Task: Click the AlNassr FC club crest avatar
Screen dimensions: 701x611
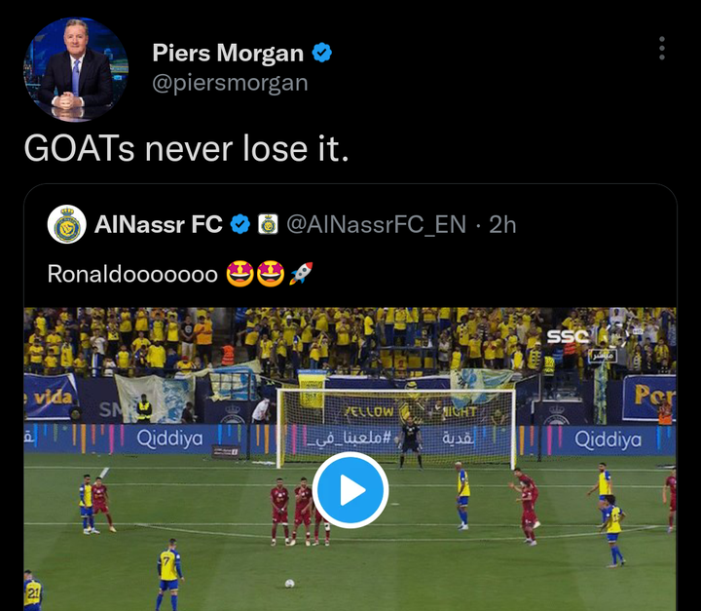Action: (x=67, y=224)
